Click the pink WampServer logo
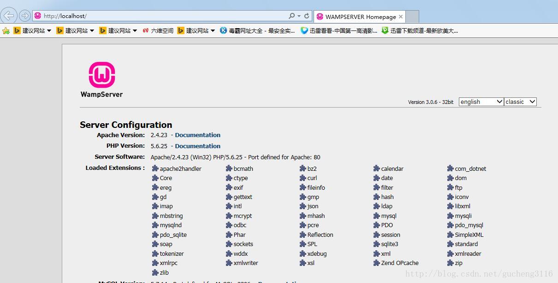Screen dimensions: 558x283 point(102,75)
